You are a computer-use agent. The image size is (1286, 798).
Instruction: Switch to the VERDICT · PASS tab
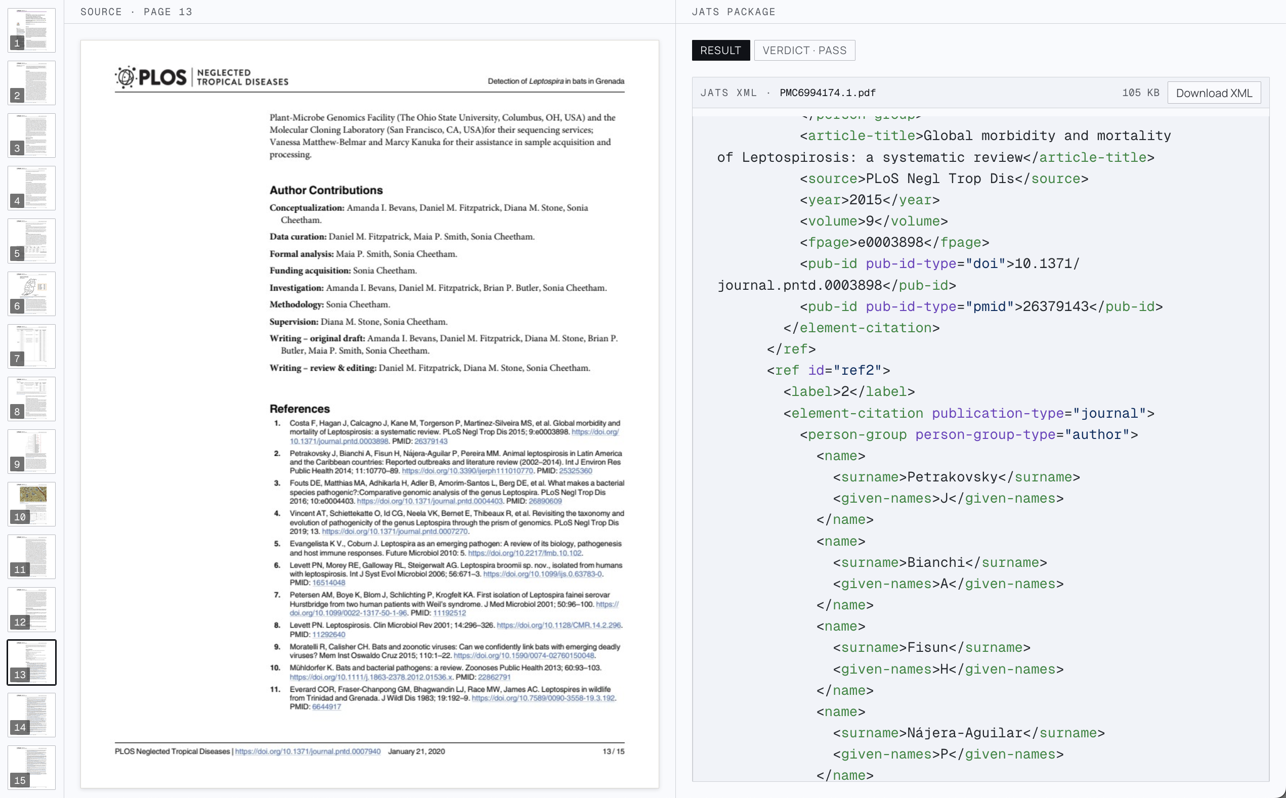[x=804, y=50]
